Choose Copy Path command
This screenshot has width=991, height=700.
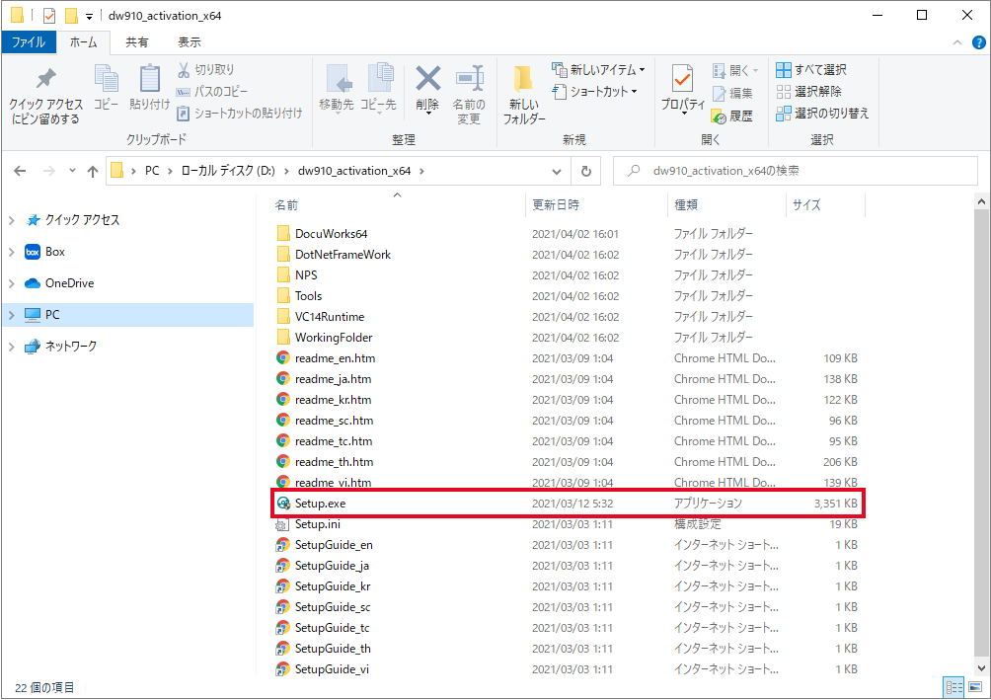coord(212,92)
